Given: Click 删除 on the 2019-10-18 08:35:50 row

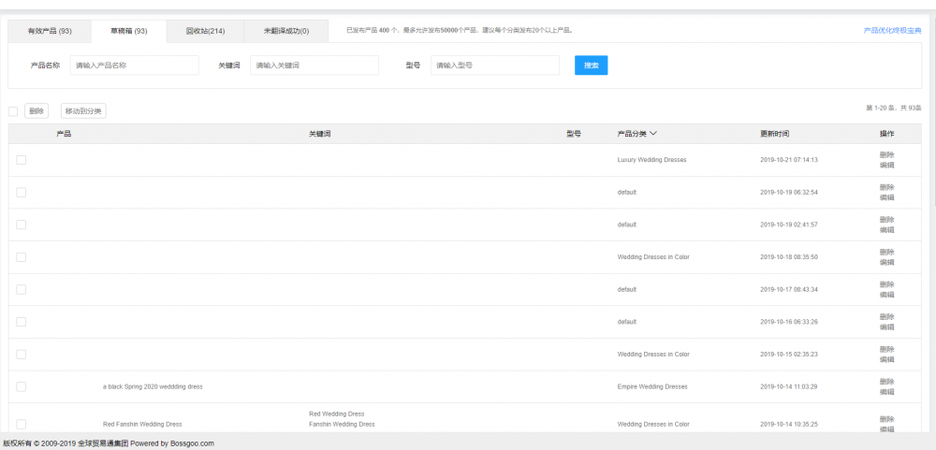Looking at the screenshot, I should 886,252.
